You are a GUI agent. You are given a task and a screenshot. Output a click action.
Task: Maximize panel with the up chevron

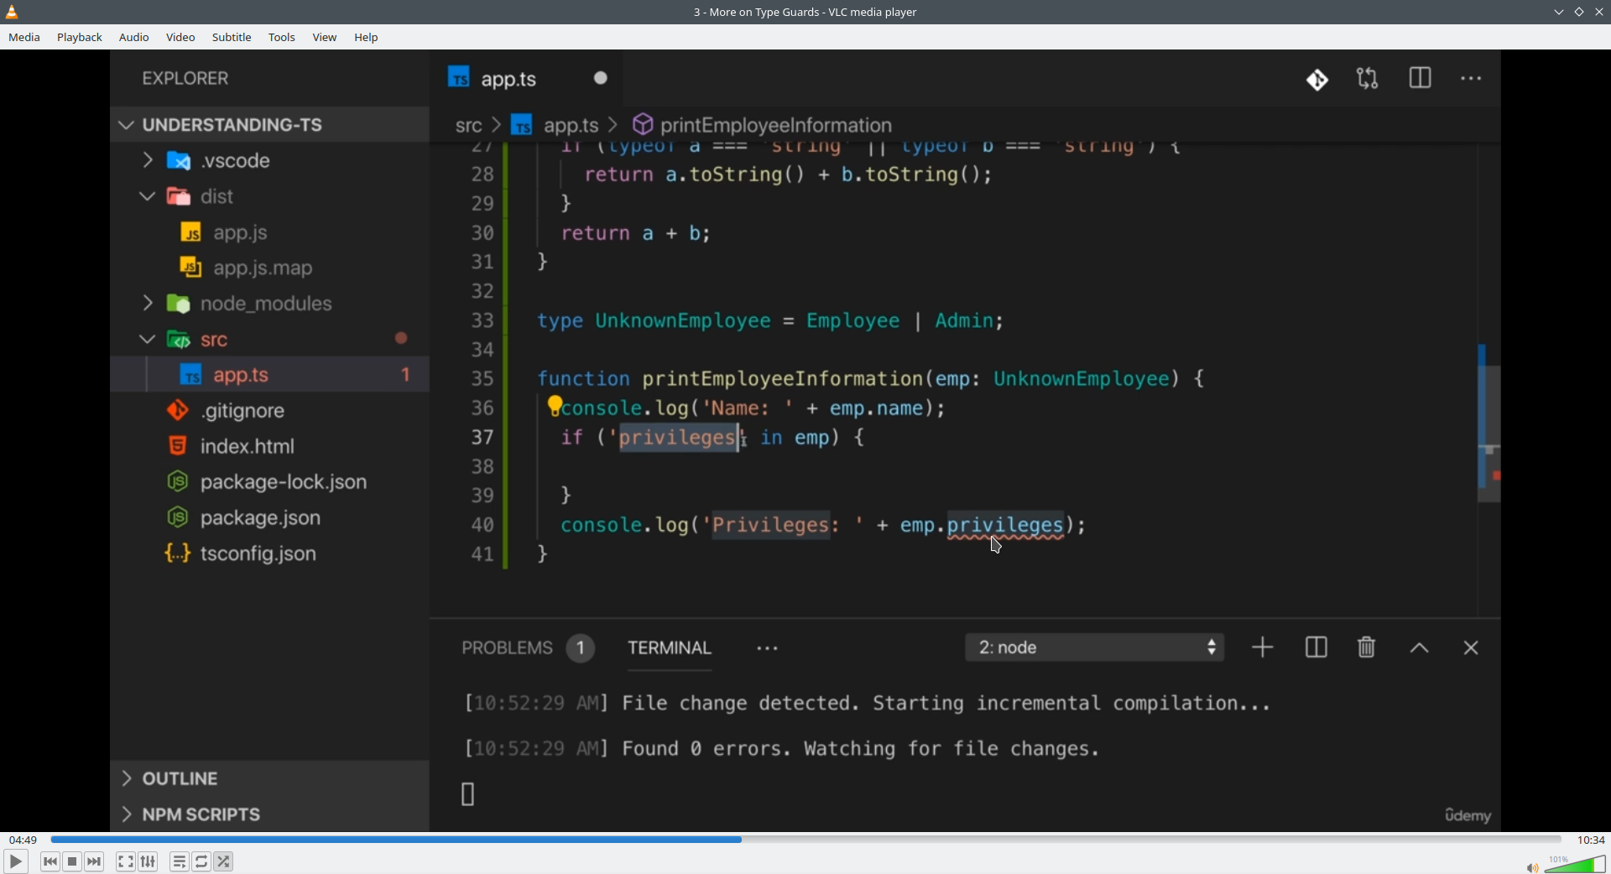pos(1419,649)
